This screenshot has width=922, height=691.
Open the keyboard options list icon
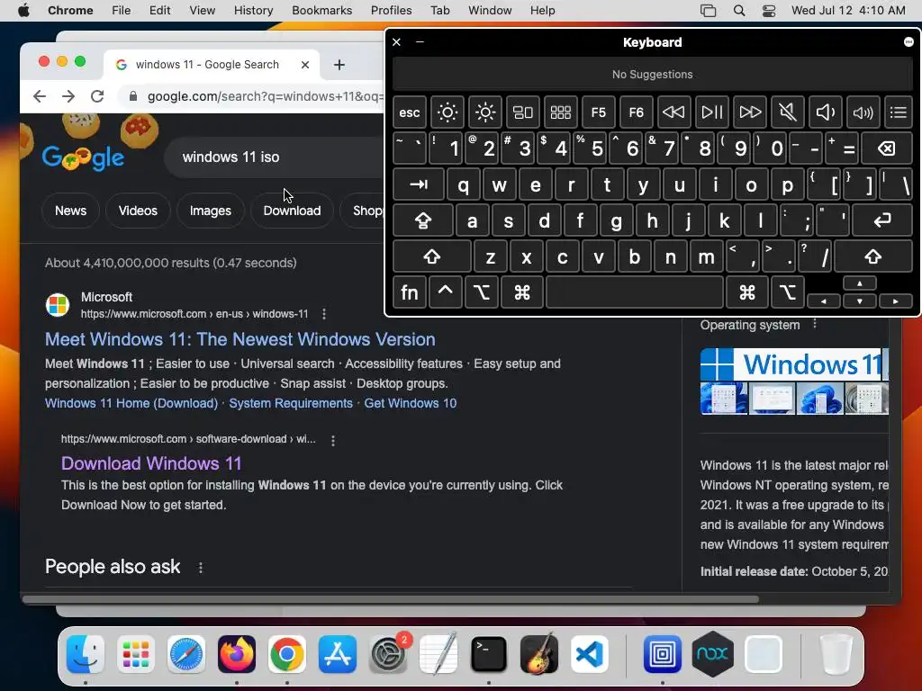(x=898, y=112)
